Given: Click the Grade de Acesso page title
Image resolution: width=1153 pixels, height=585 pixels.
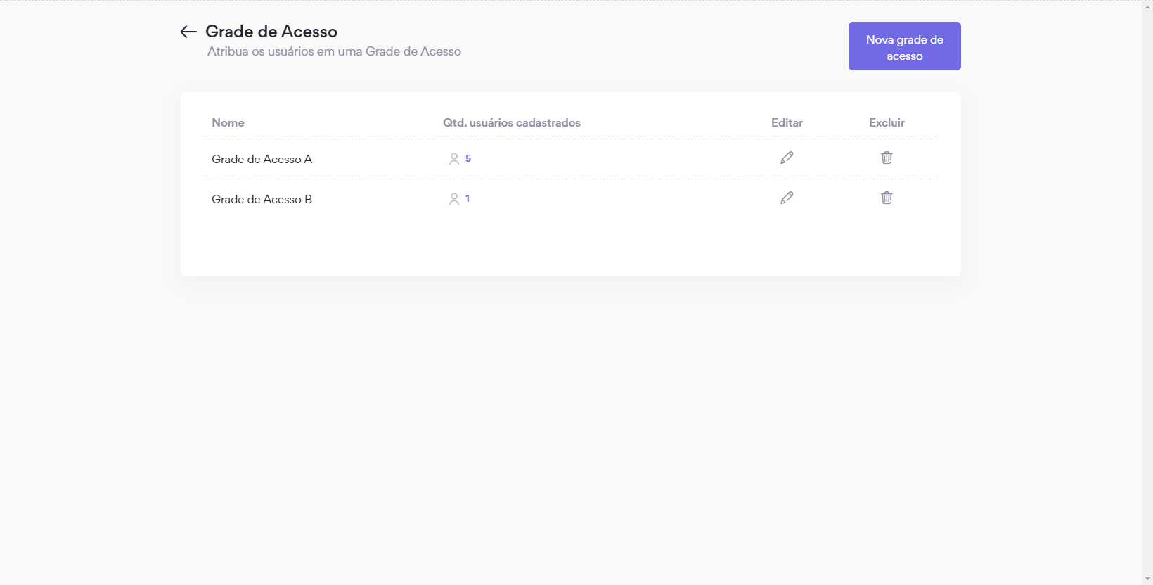Looking at the screenshot, I should pyautogui.click(x=271, y=32).
